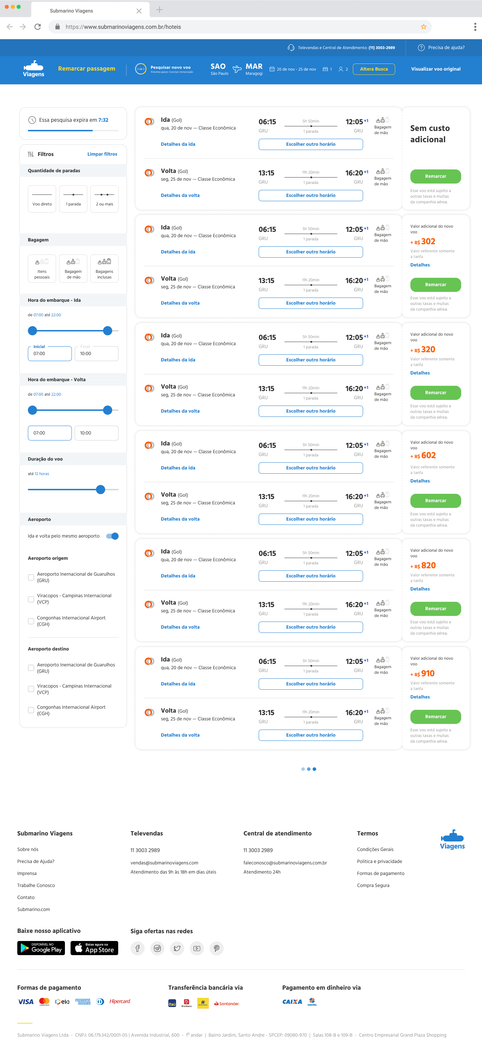This screenshot has width=482, height=1061.
Task: Click the Duração do voo slider handle
Action: tap(101, 489)
